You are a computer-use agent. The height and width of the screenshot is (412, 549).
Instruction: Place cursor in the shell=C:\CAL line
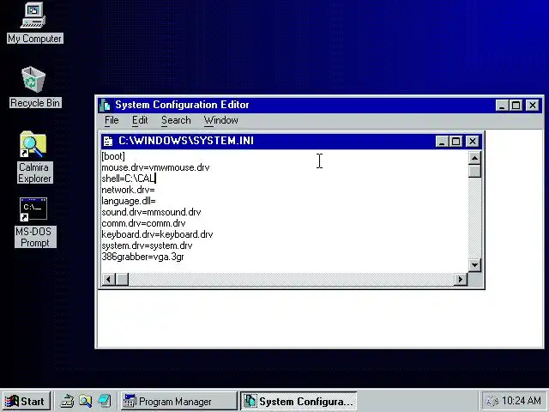[128, 179]
